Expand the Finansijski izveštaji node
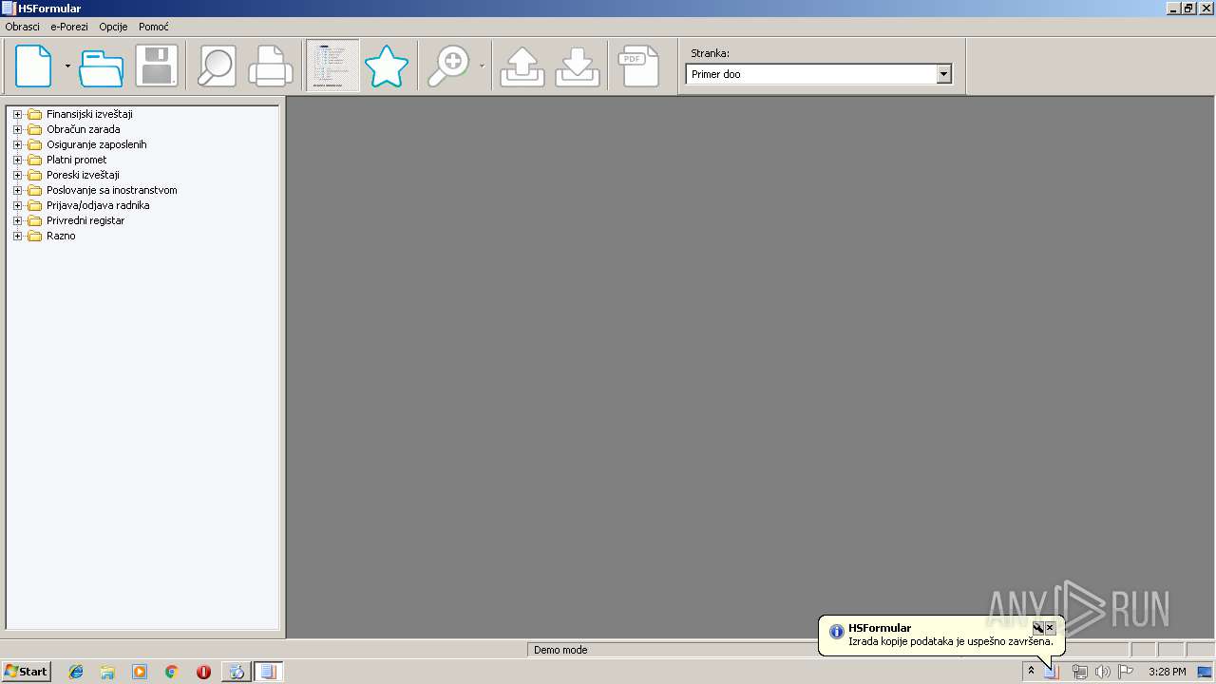This screenshot has height=684, width=1216. [17, 114]
